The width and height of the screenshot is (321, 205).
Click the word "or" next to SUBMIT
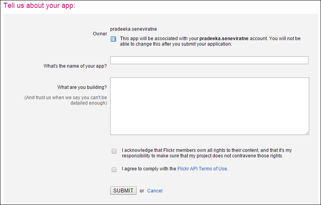(x=142, y=191)
